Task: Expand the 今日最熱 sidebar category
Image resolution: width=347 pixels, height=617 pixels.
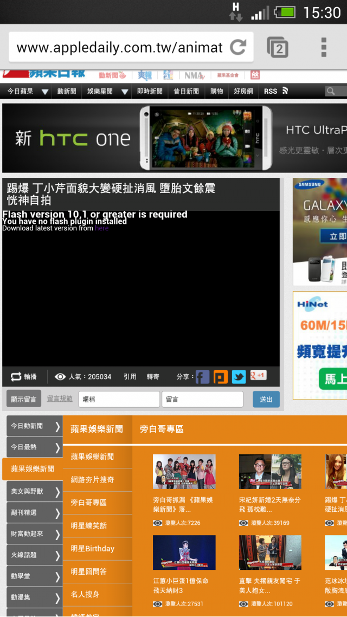Action: 35,447
